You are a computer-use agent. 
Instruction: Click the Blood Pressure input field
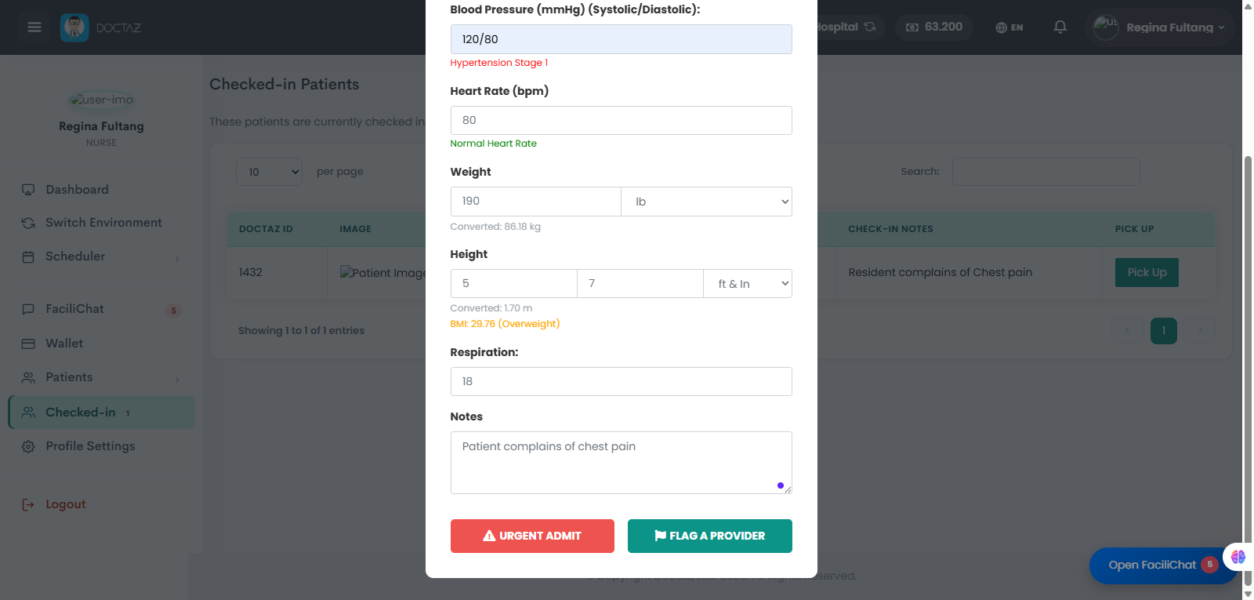(x=621, y=39)
